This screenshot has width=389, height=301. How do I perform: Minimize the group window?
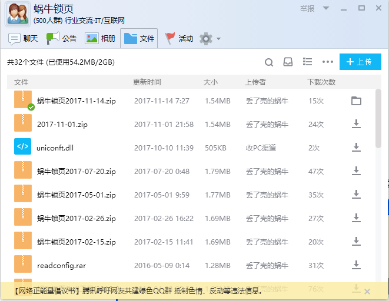[x=344, y=9]
